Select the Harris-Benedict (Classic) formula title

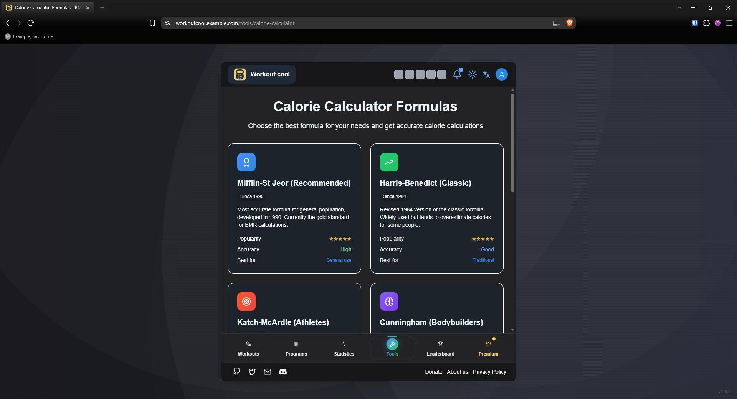425,183
